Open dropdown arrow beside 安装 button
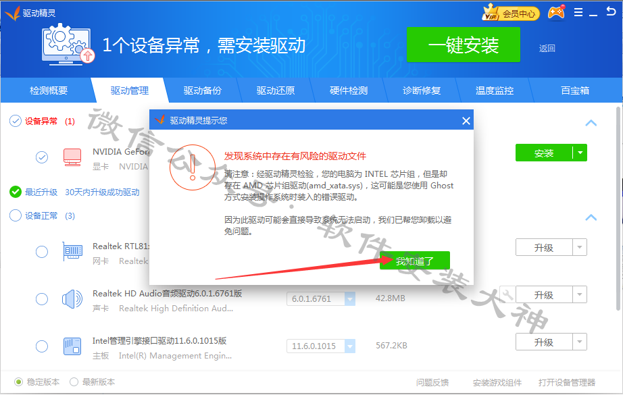Screen dimensions: 623x395 click(x=580, y=153)
